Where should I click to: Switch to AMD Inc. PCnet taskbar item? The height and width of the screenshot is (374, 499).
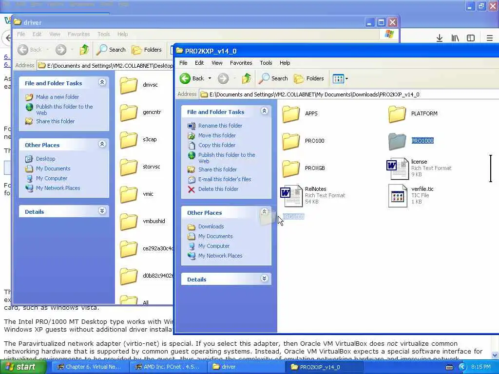tap(168, 367)
